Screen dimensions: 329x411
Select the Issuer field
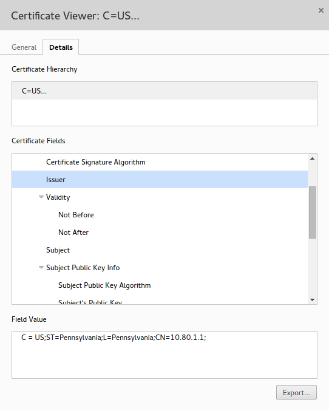(160, 180)
